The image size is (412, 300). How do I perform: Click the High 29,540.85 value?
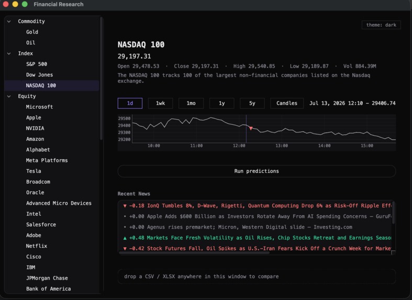pos(254,66)
